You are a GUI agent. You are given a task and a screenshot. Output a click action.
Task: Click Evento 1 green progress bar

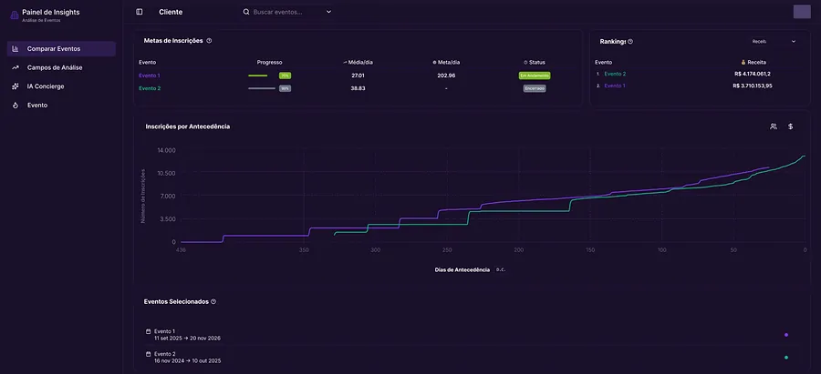click(x=257, y=76)
